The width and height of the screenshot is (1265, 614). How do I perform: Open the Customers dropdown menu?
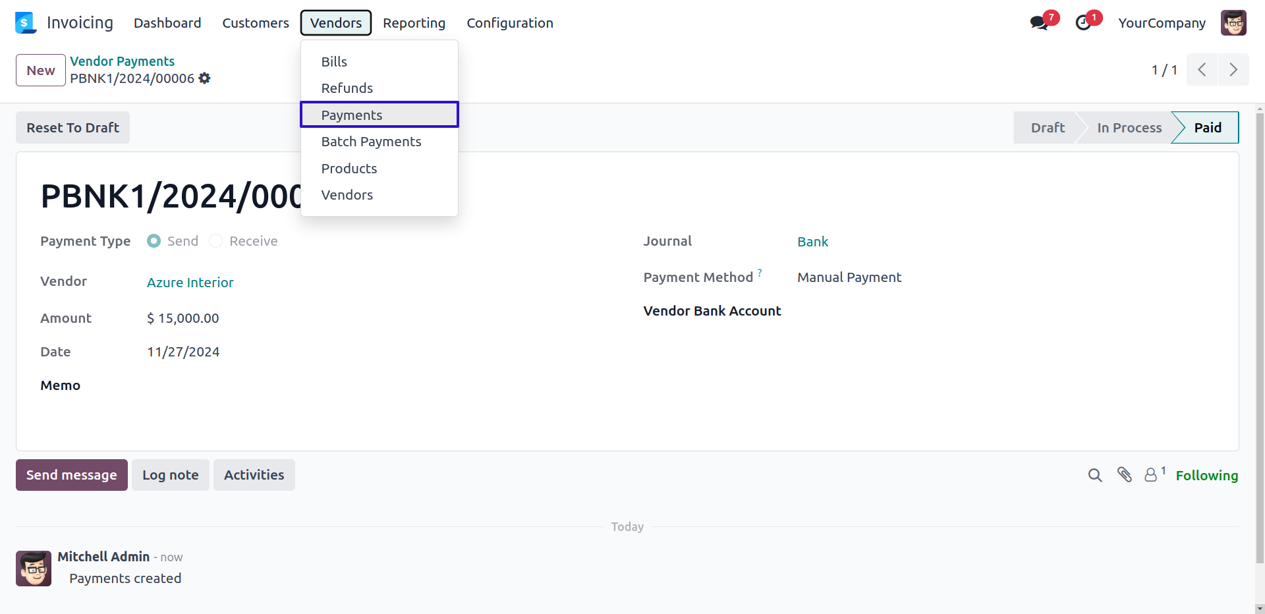[x=256, y=23]
